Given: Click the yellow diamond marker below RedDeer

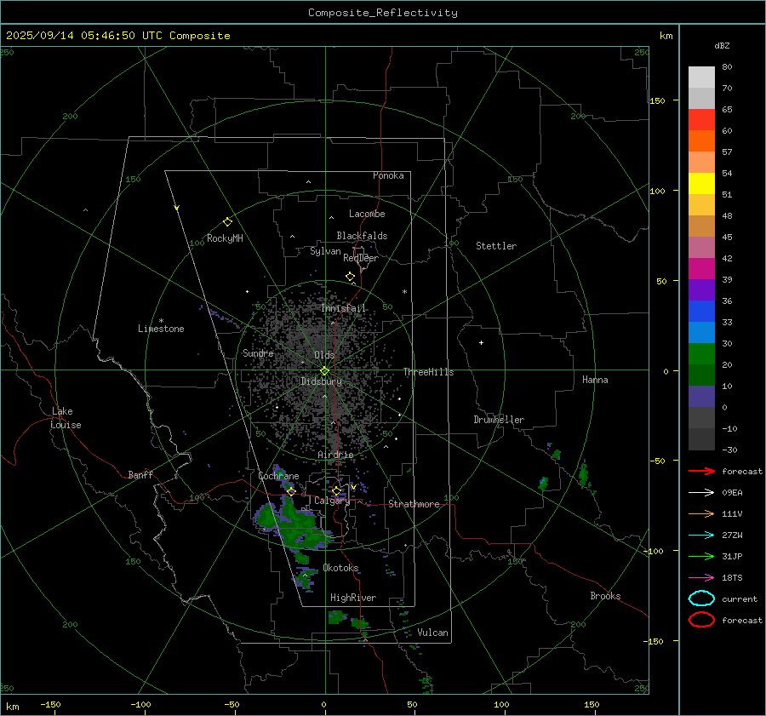Looking at the screenshot, I should [350, 277].
